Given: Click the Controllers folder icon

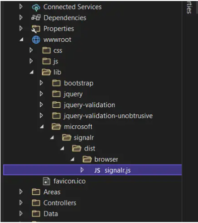Looking at the screenshot, I should tap(36, 203).
